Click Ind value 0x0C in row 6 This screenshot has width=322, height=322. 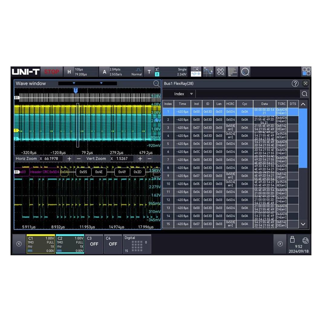(x=196, y=152)
